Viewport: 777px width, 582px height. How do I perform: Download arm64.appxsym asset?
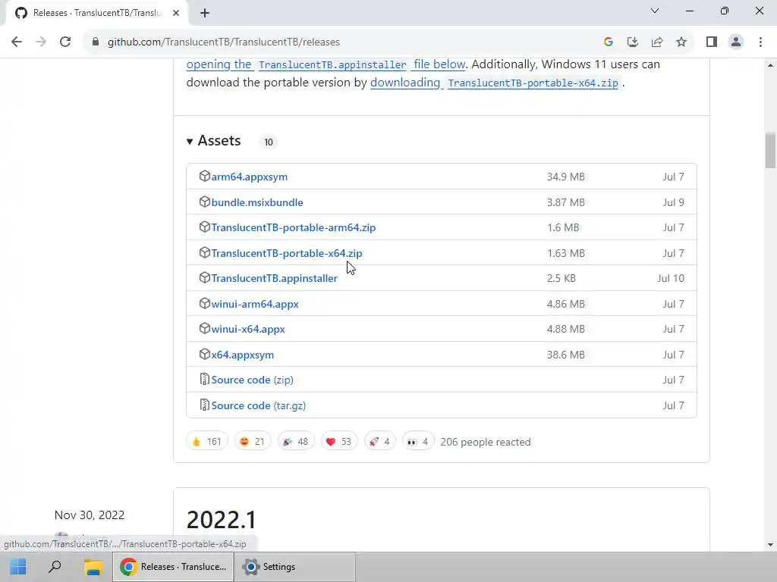(x=249, y=177)
